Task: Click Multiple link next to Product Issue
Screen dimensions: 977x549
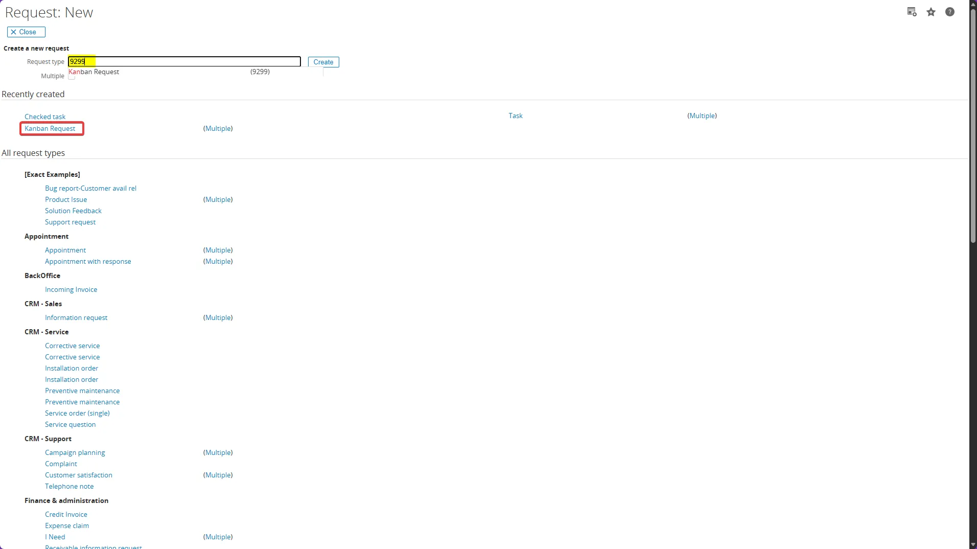Action: [218, 200]
